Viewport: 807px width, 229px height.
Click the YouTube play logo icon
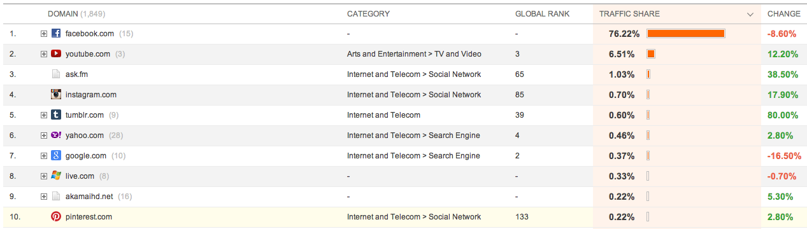point(56,54)
